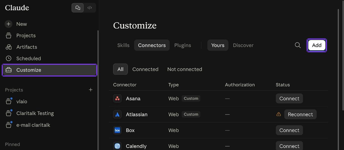The height and width of the screenshot is (150, 344).
Task: Click the Connector column header
Action: pyautogui.click(x=125, y=85)
